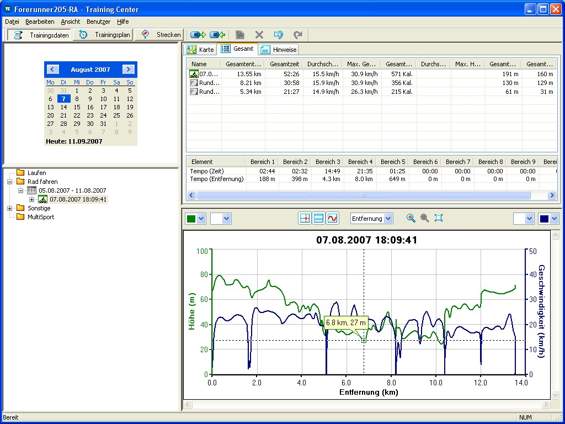Switch to the Hinweise tab
This screenshot has height=424, width=565.
pos(279,49)
